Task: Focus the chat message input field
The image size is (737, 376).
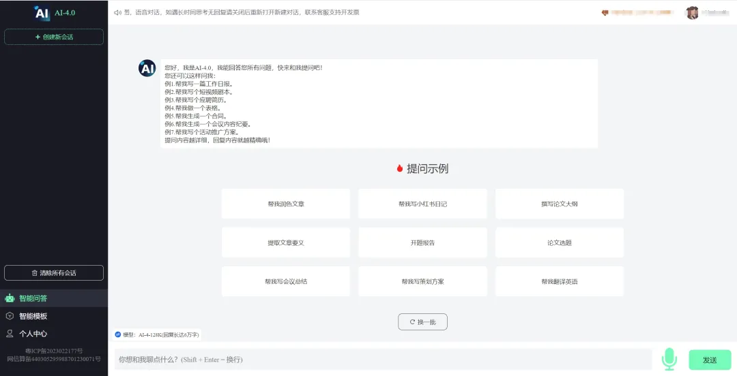Action: pyautogui.click(x=383, y=360)
